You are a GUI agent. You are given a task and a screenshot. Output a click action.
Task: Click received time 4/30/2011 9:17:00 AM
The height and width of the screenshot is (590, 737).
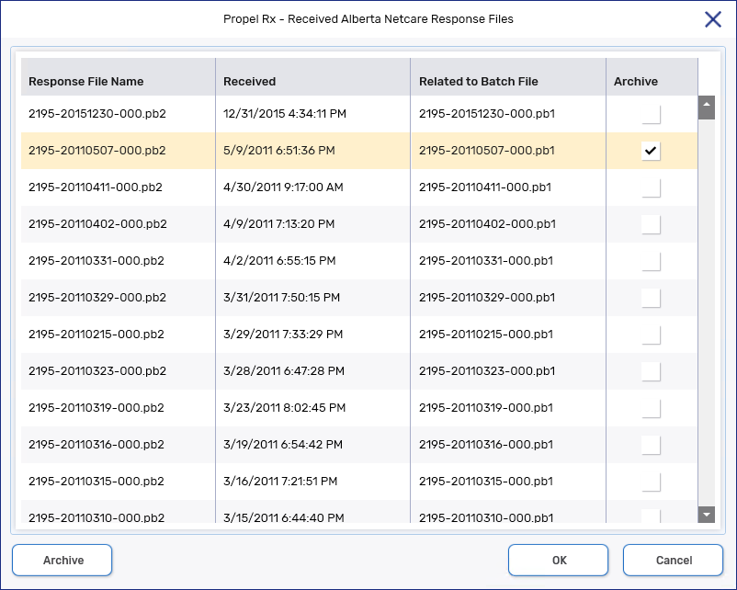tap(283, 187)
